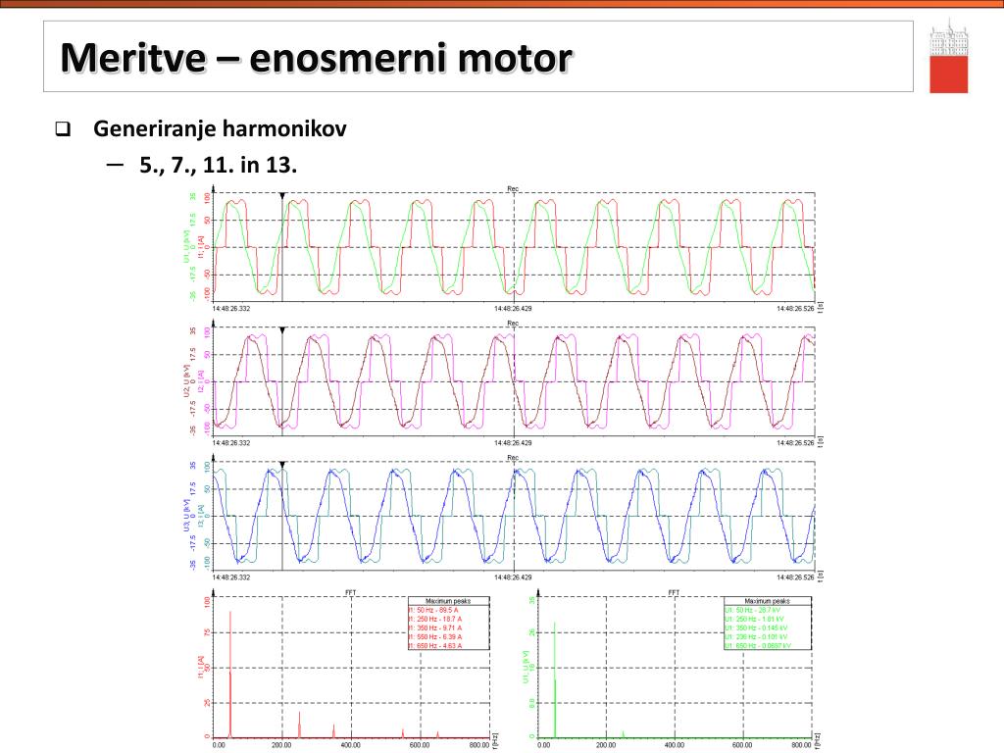Image resolution: width=1004 pixels, height=753 pixels.
Task: Click the 'FFT' title of the red current spectrum
Action: pyautogui.click(x=351, y=593)
